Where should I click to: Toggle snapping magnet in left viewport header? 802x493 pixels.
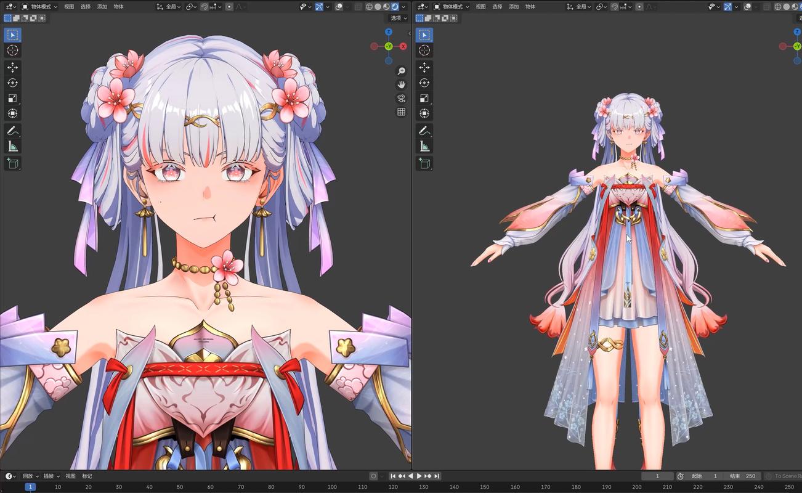click(x=204, y=7)
